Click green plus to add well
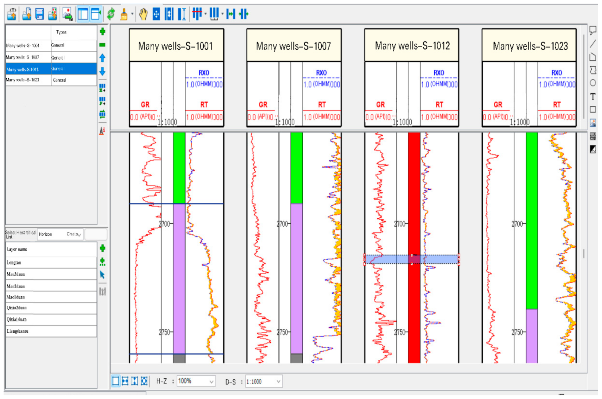The image size is (602, 399). click(x=103, y=32)
